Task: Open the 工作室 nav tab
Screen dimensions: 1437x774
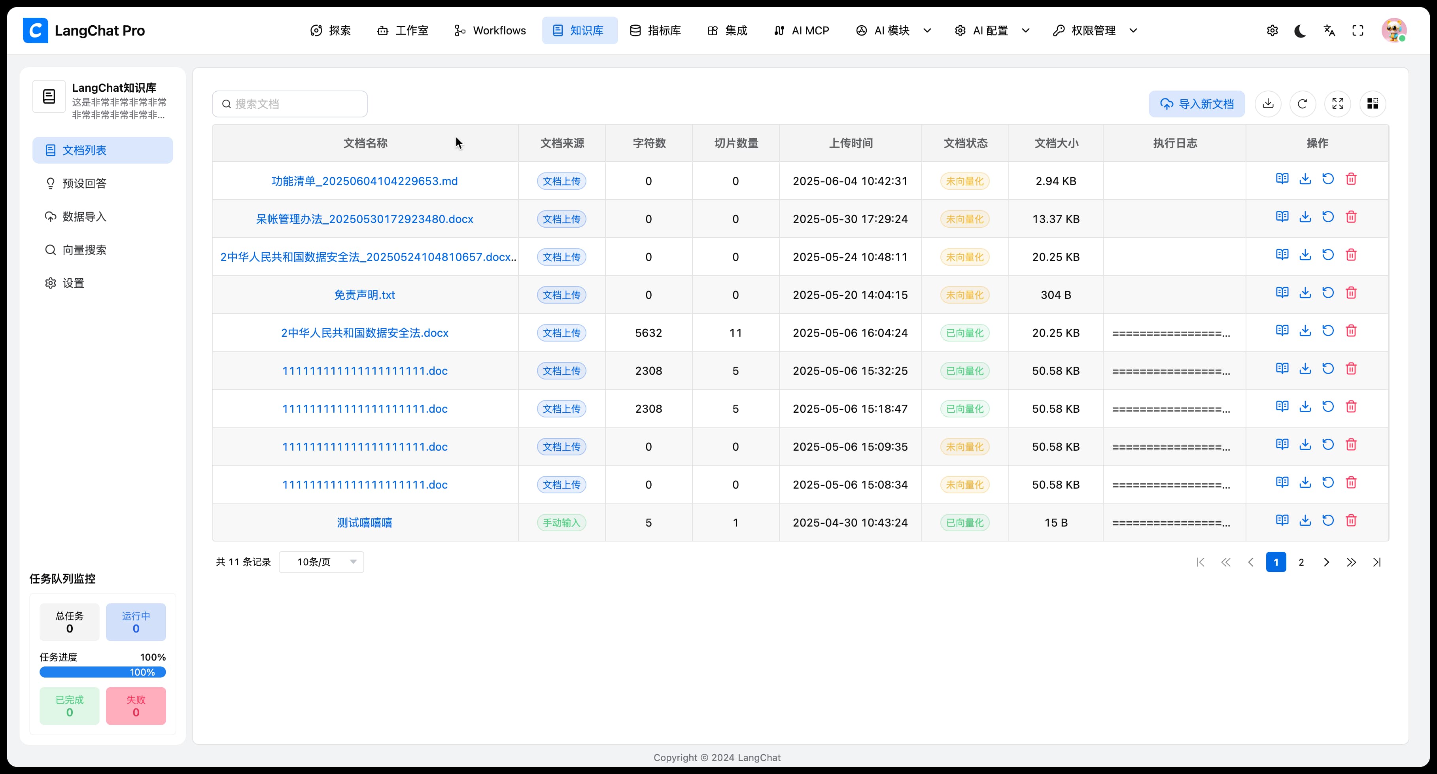Action: point(403,31)
